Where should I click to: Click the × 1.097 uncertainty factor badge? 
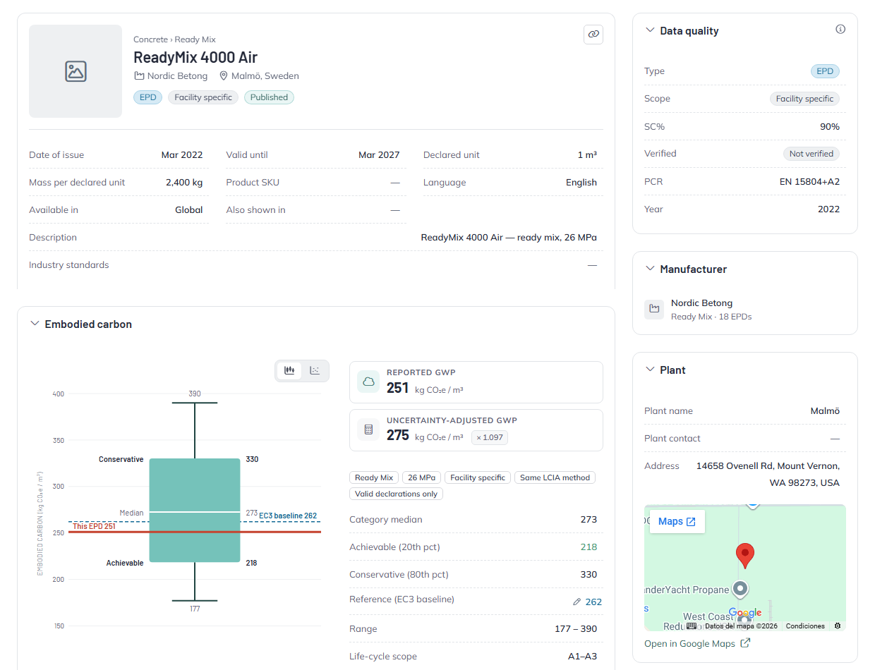tap(489, 437)
